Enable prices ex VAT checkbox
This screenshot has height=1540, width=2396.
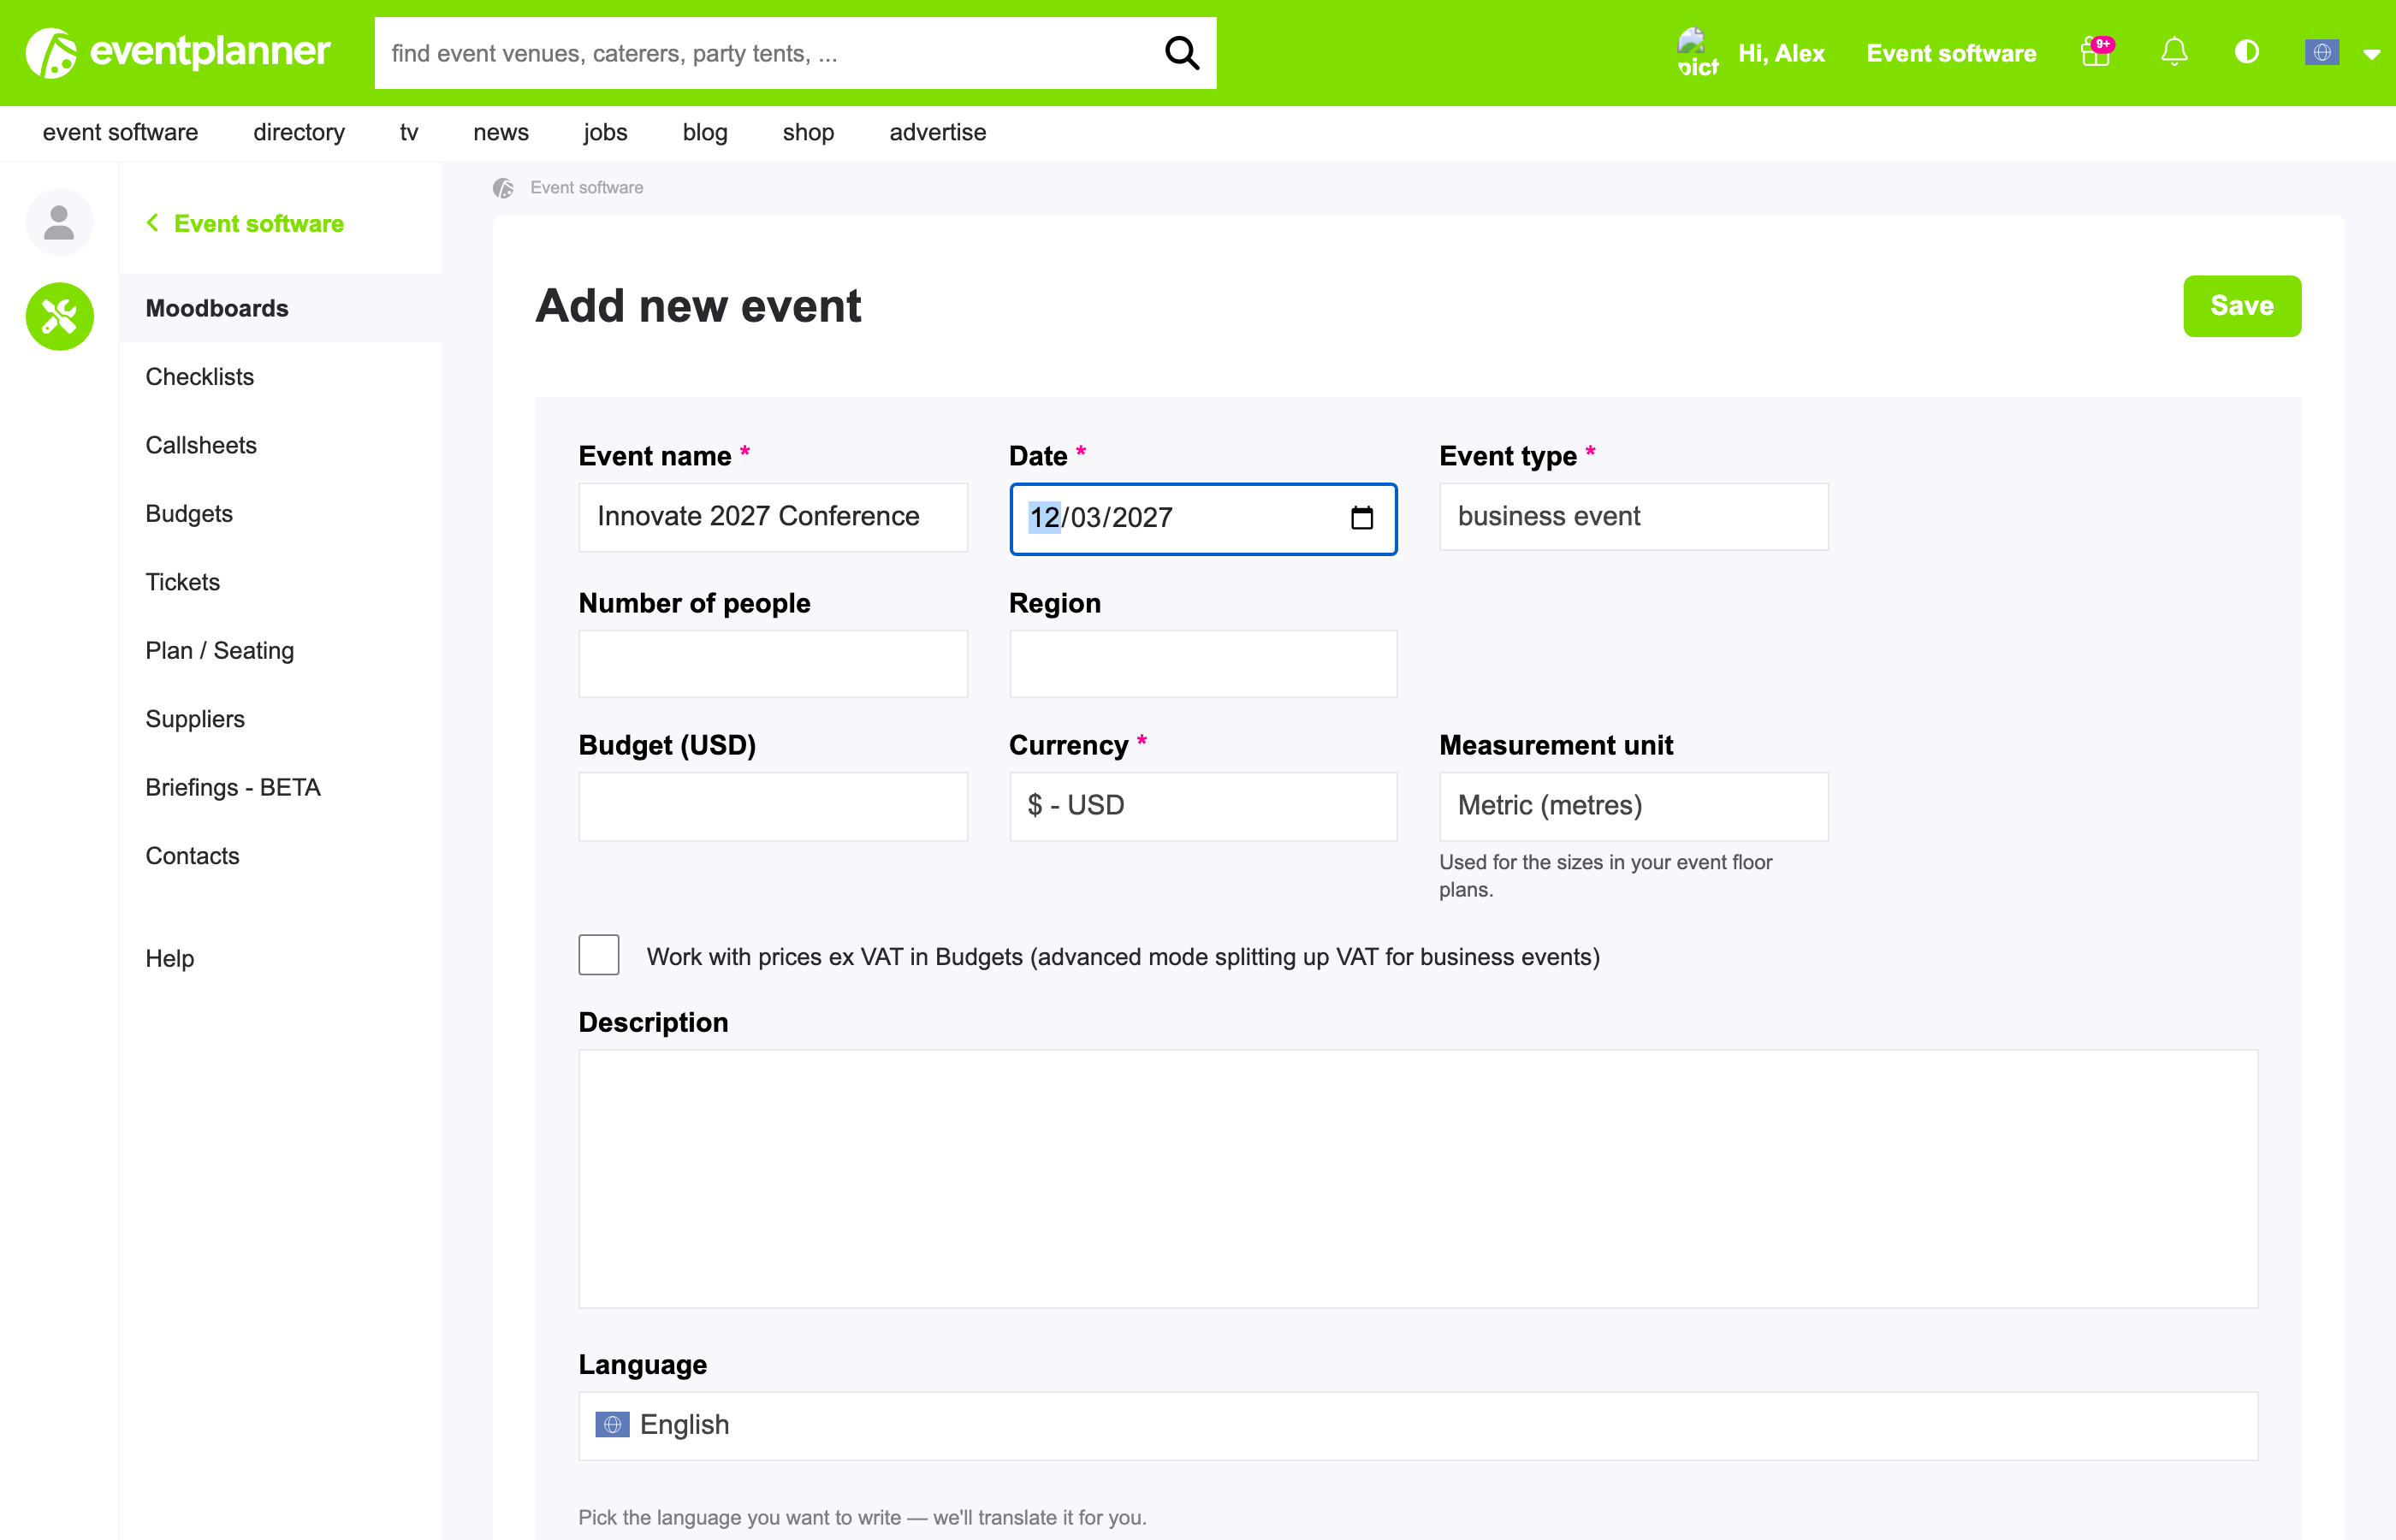599,955
